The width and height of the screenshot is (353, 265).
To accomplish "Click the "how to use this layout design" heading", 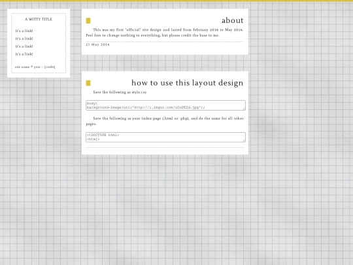I will pyautogui.click(x=188, y=82).
